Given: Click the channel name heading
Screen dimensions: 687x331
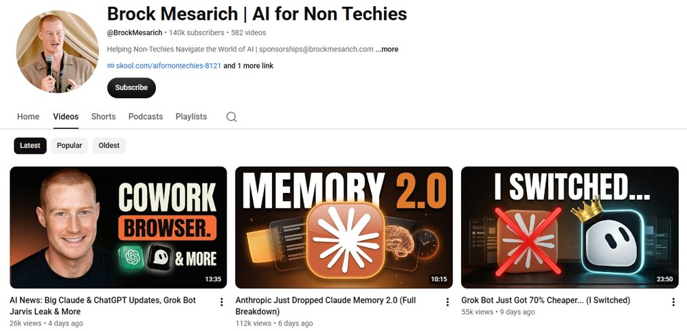Looking at the screenshot, I should (x=257, y=14).
